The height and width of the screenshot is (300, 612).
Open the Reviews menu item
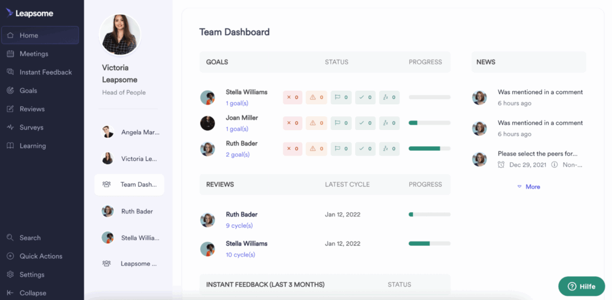[x=32, y=109]
